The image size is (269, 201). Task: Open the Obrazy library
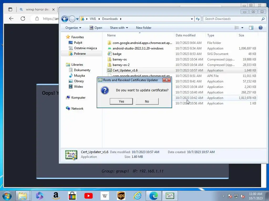(76, 81)
